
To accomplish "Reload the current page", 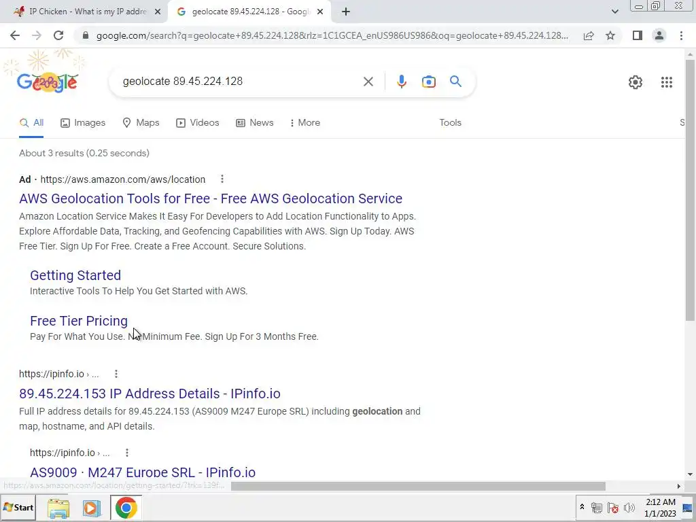I will pos(58,35).
